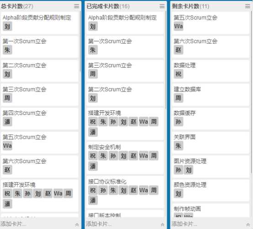This screenshot has width=253, height=229.
Task: Open 第二次Scrum立会 card in 已完成卡片数 list
Action: (125, 94)
